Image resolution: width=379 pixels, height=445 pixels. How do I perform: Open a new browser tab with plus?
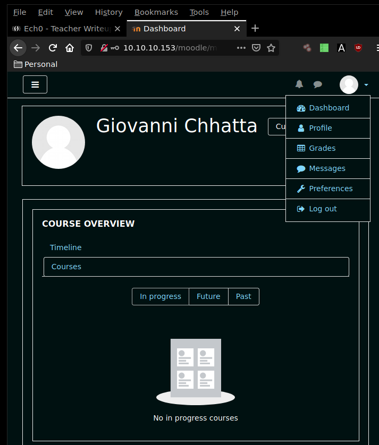tap(255, 28)
